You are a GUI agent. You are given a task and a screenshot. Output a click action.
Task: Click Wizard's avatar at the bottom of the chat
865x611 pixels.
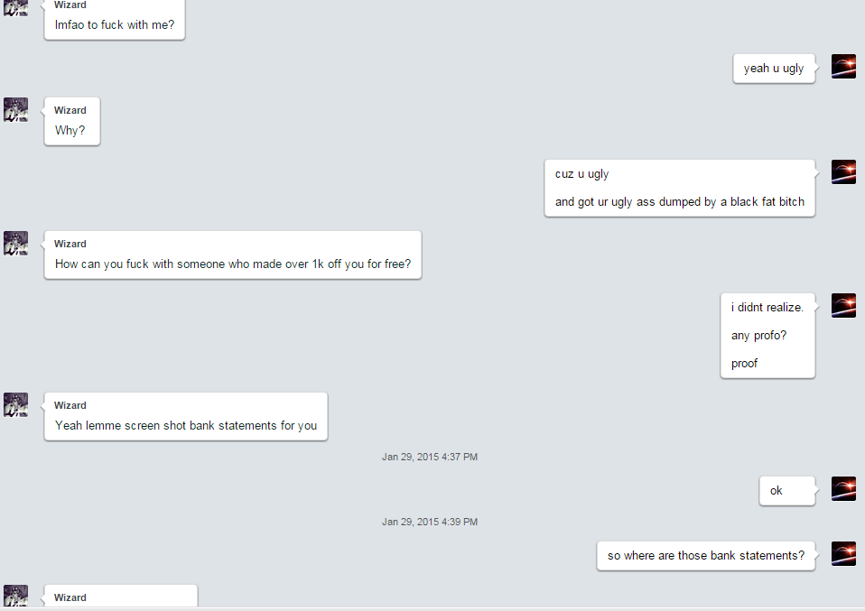tap(15, 596)
